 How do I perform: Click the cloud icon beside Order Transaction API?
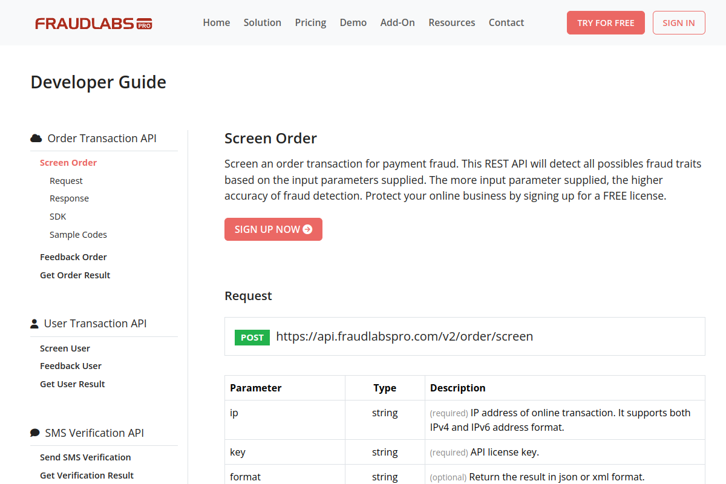point(36,139)
